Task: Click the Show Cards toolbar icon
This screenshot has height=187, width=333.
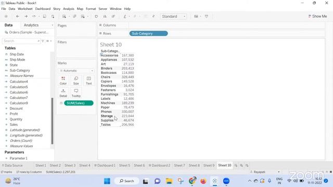Action: pos(196,16)
